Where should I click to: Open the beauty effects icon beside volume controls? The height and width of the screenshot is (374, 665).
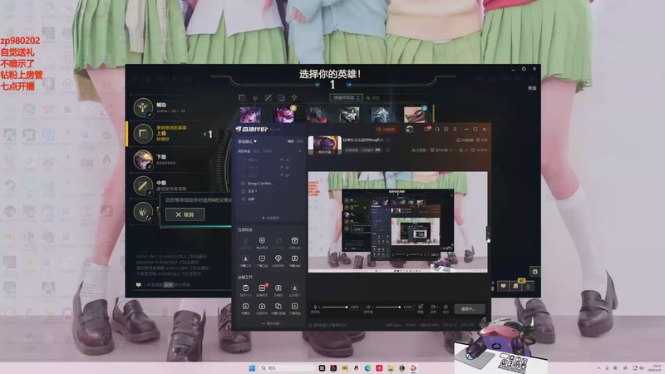[421, 307]
